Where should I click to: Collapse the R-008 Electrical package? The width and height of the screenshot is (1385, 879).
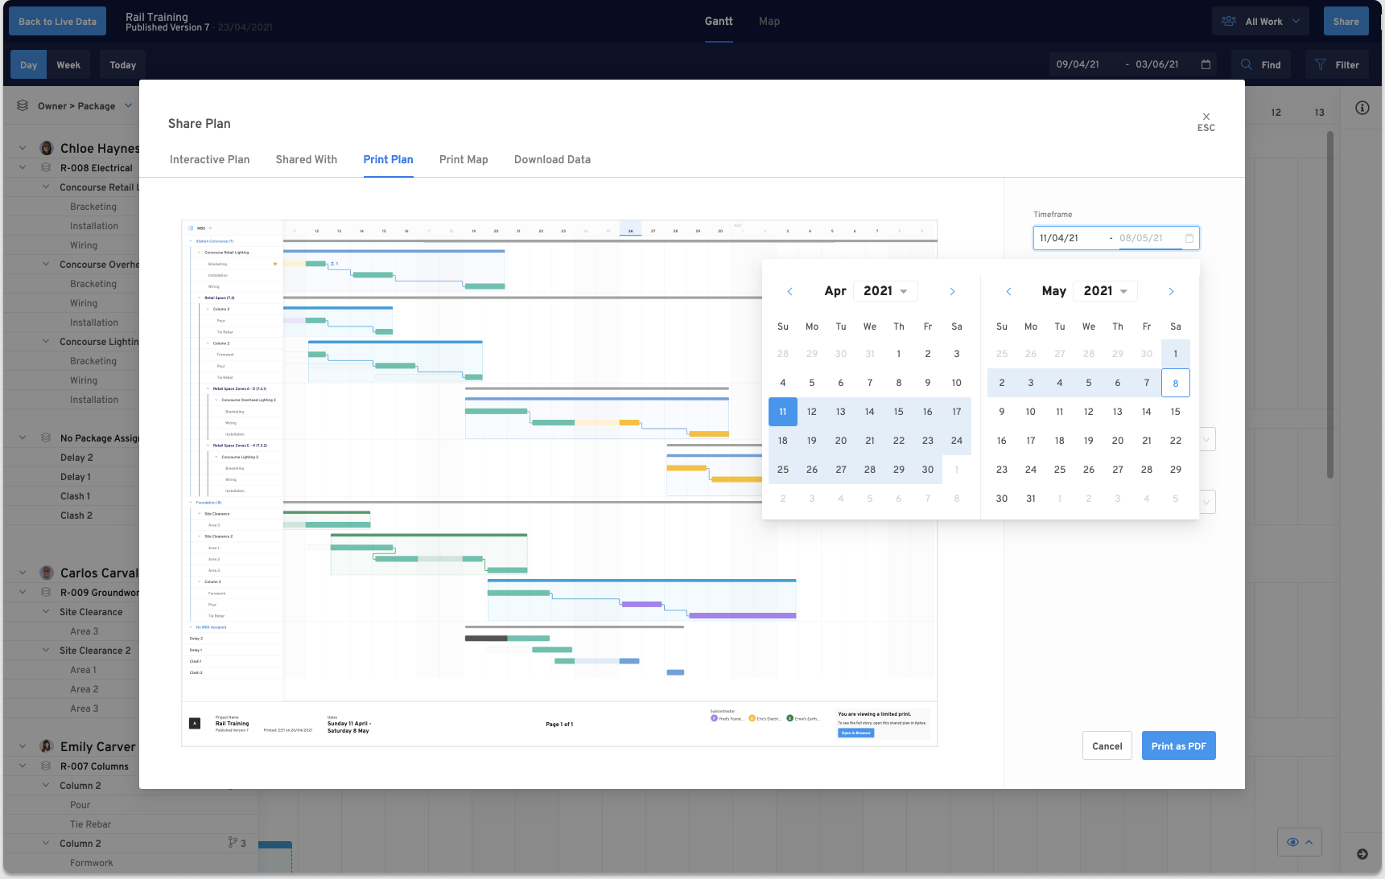[x=23, y=167]
